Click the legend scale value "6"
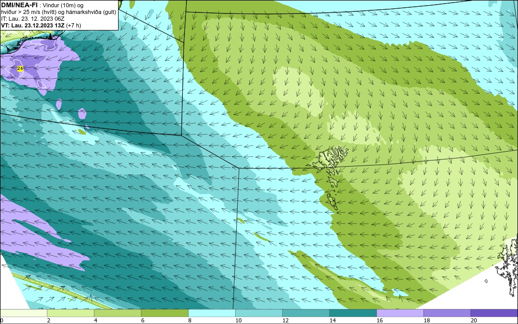This screenshot has height=324, width=518. 143,320
